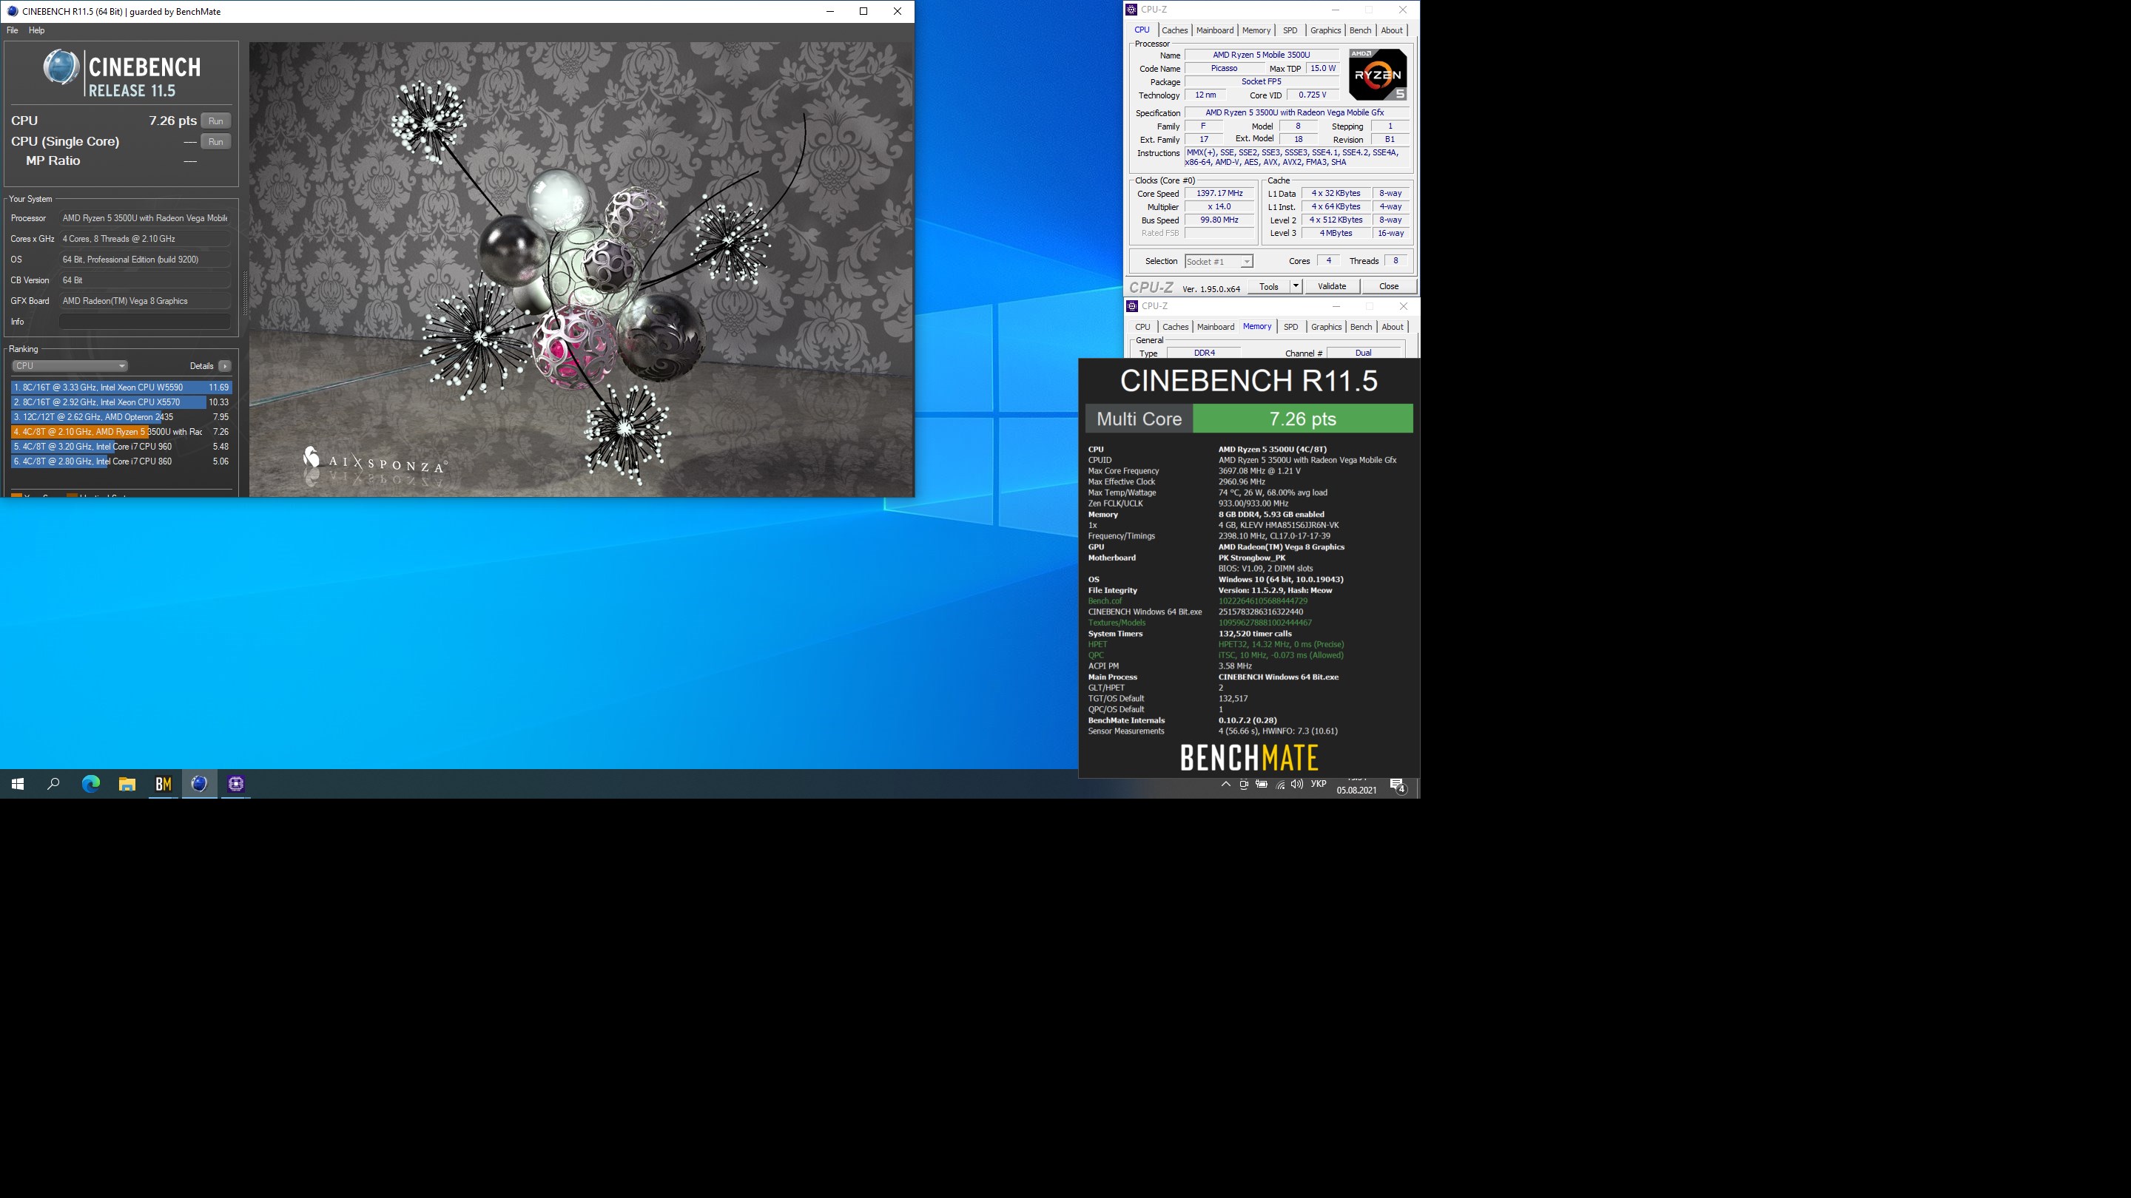Open Graphics tab in top CPU-Z
The image size is (2131, 1198).
[1325, 30]
